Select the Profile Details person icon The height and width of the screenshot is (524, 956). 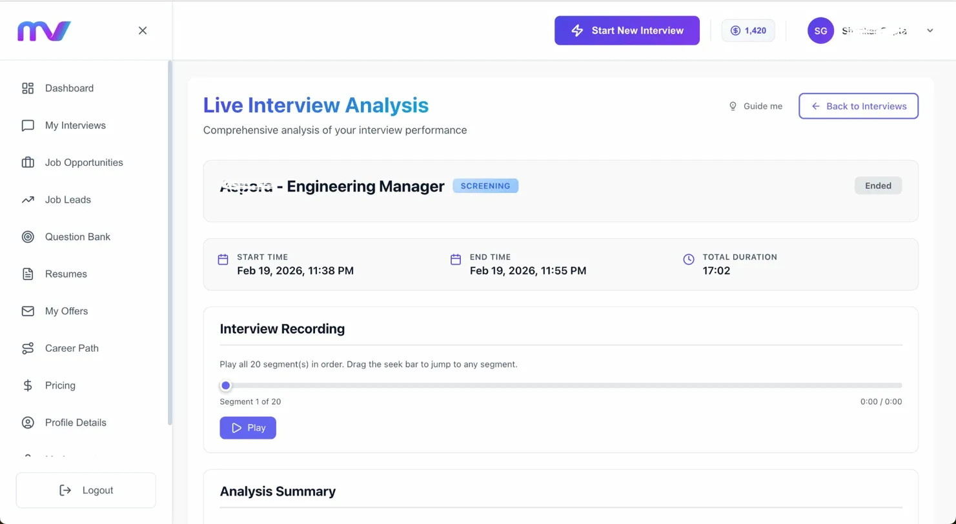27,422
